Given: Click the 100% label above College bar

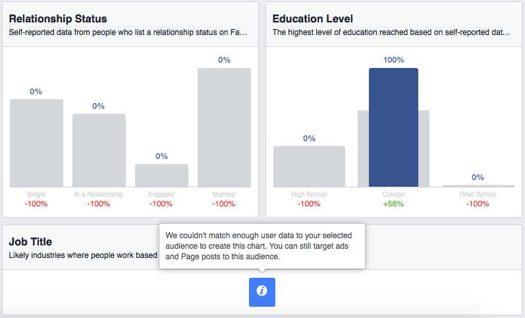Looking at the screenshot, I should pos(393,60).
